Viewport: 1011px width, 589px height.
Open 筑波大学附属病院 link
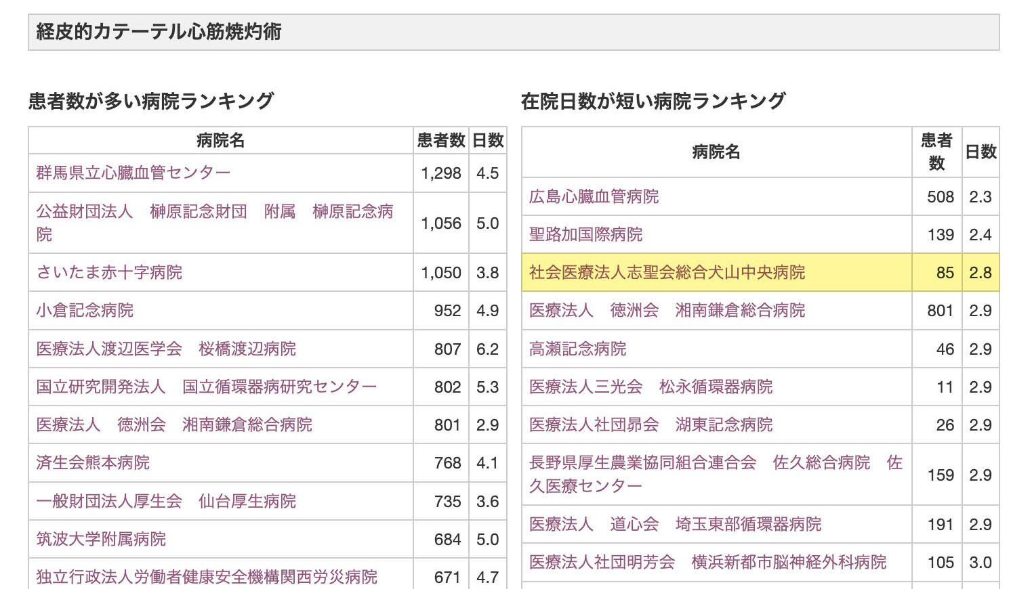pyautogui.click(x=101, y=539)
